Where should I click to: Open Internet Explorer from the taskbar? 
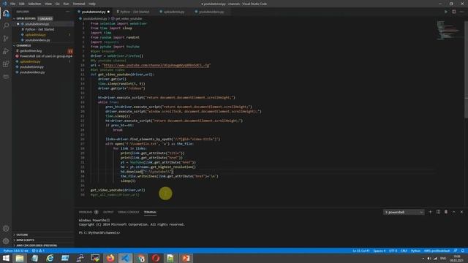[x=50, y=258]
